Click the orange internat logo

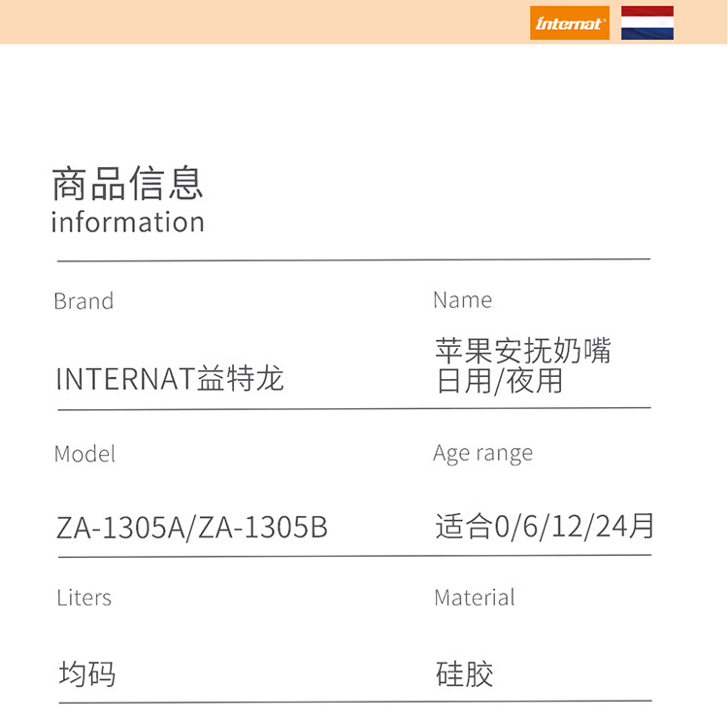(569, 22)
